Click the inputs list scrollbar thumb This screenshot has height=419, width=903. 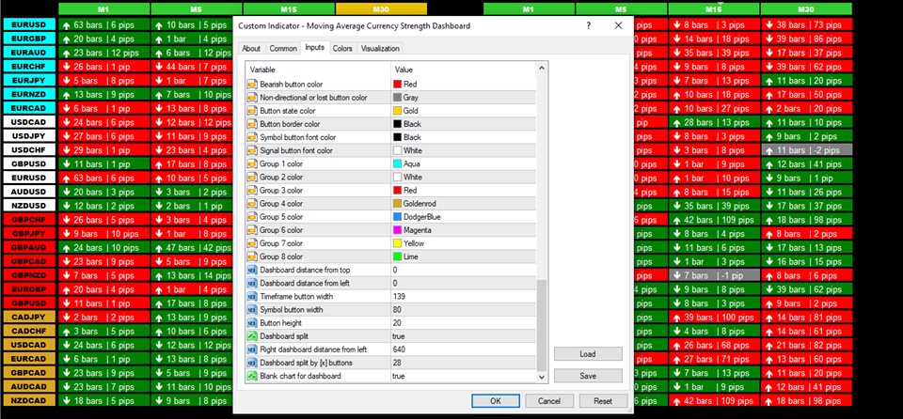(542, 326)
